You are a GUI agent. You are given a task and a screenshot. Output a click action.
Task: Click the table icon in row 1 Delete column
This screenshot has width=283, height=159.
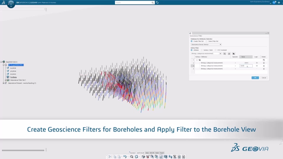264,60
